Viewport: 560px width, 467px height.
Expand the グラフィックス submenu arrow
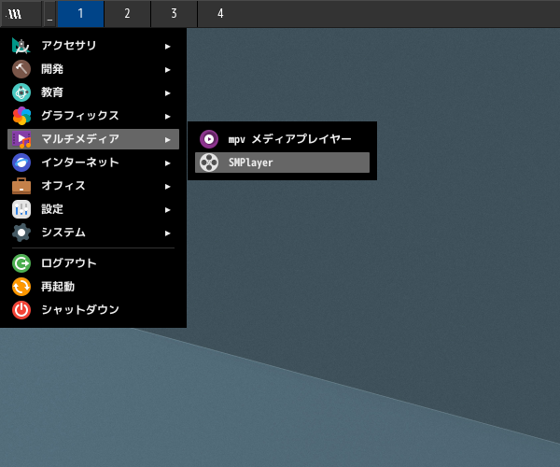[167, 117]
